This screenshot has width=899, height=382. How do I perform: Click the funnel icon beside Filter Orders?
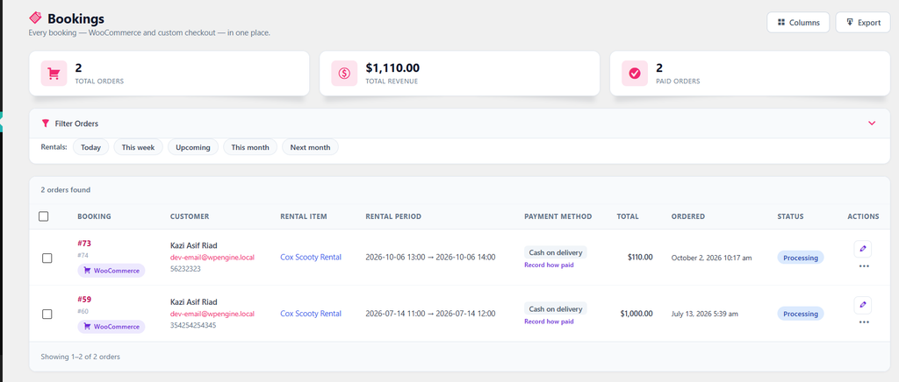(46, 123)
